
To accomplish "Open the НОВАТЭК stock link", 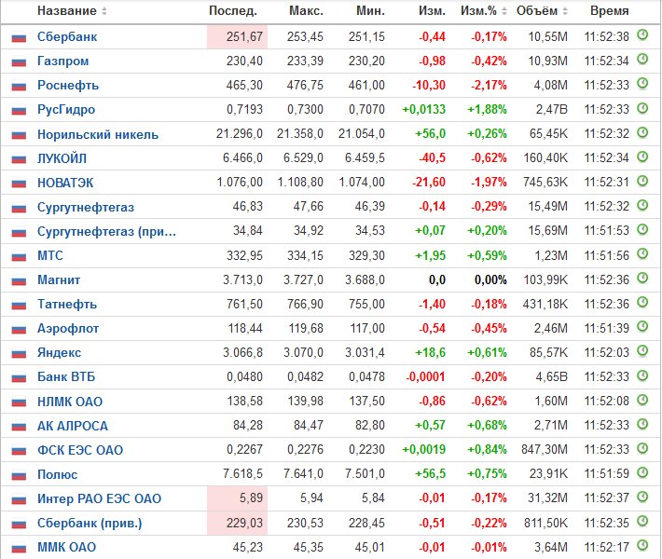I will (65, 183).
